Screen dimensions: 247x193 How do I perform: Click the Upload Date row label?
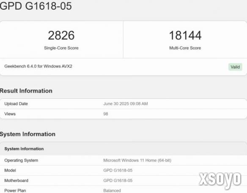(16, 104)
